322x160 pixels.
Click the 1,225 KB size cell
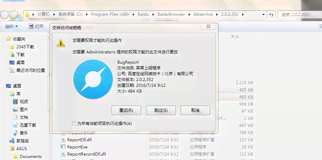point(244,83)
